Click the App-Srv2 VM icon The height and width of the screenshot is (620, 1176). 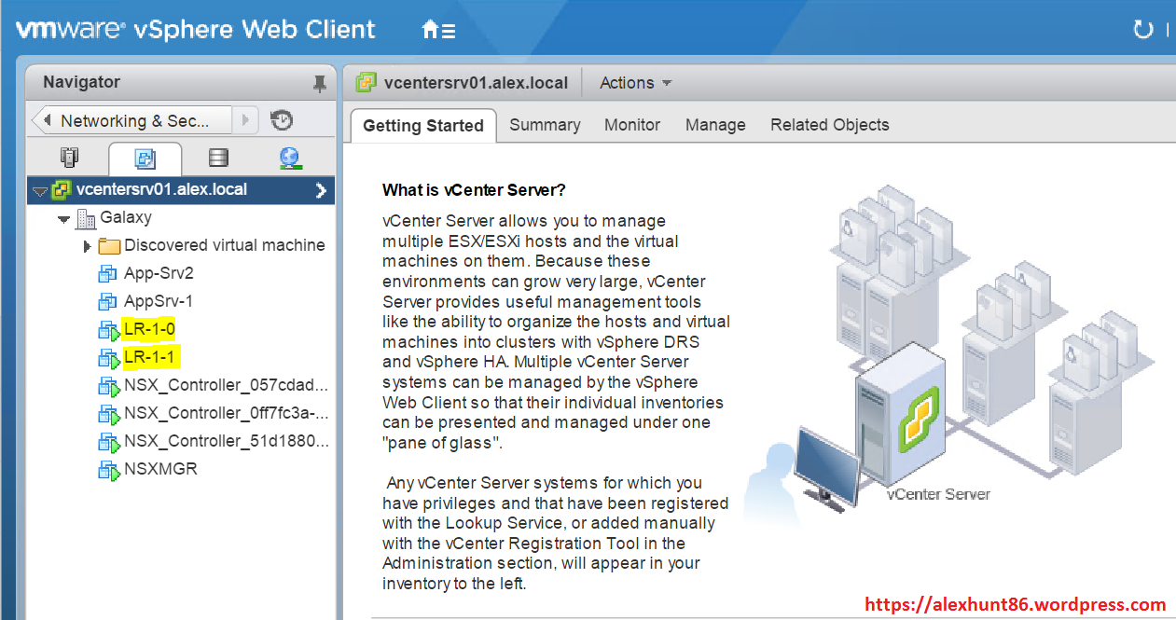pos(108,274)
